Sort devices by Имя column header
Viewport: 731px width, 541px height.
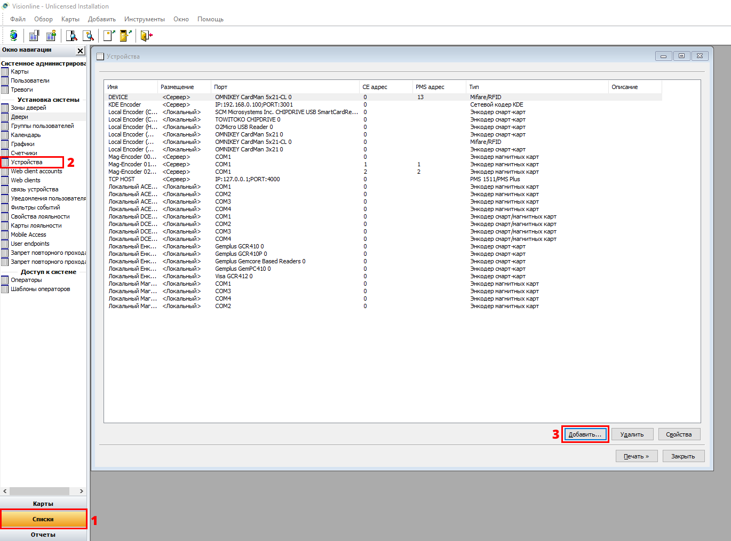(131, 87)
